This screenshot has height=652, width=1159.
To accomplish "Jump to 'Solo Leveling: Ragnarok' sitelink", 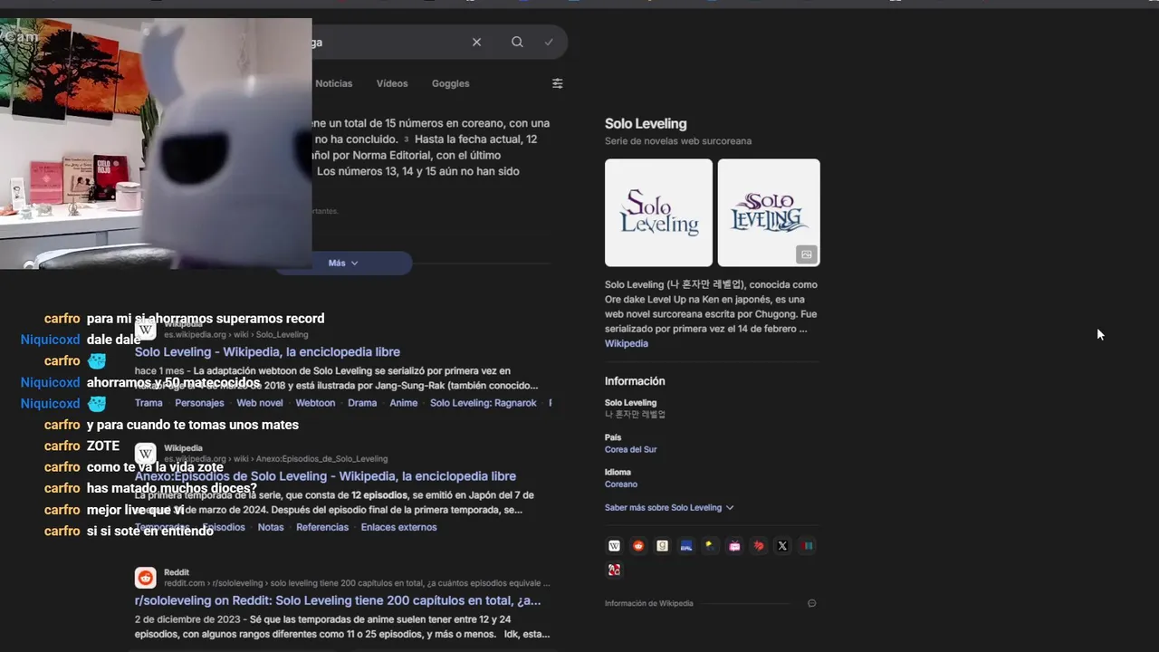I will (484, 403).
